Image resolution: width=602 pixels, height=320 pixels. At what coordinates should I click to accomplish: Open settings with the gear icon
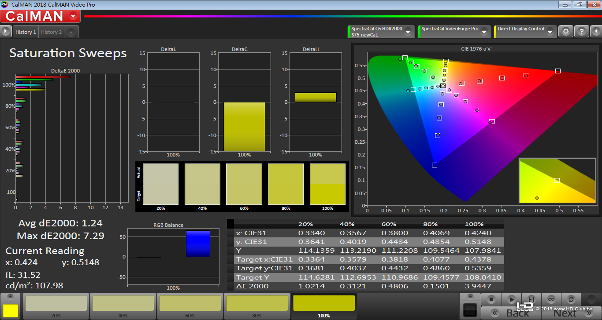[x=566, y=32]
